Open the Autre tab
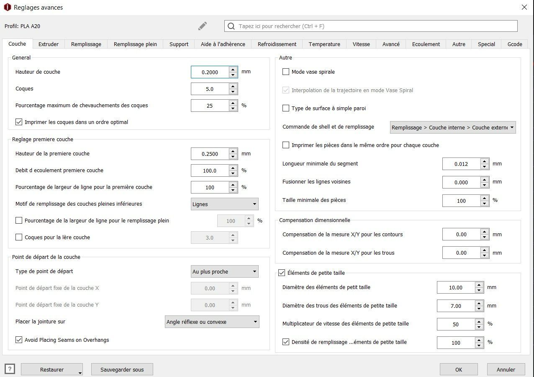Image resolution: width=534 pixels, height=377 pixels. click(459, 44)
